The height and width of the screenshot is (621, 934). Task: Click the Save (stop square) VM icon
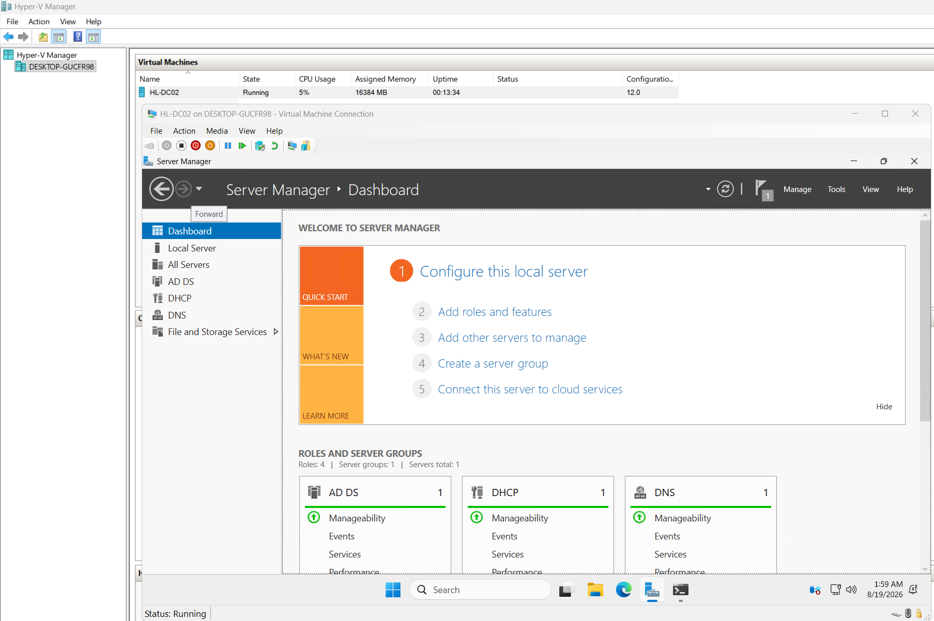pyautogui.click(x=181, y=146)
